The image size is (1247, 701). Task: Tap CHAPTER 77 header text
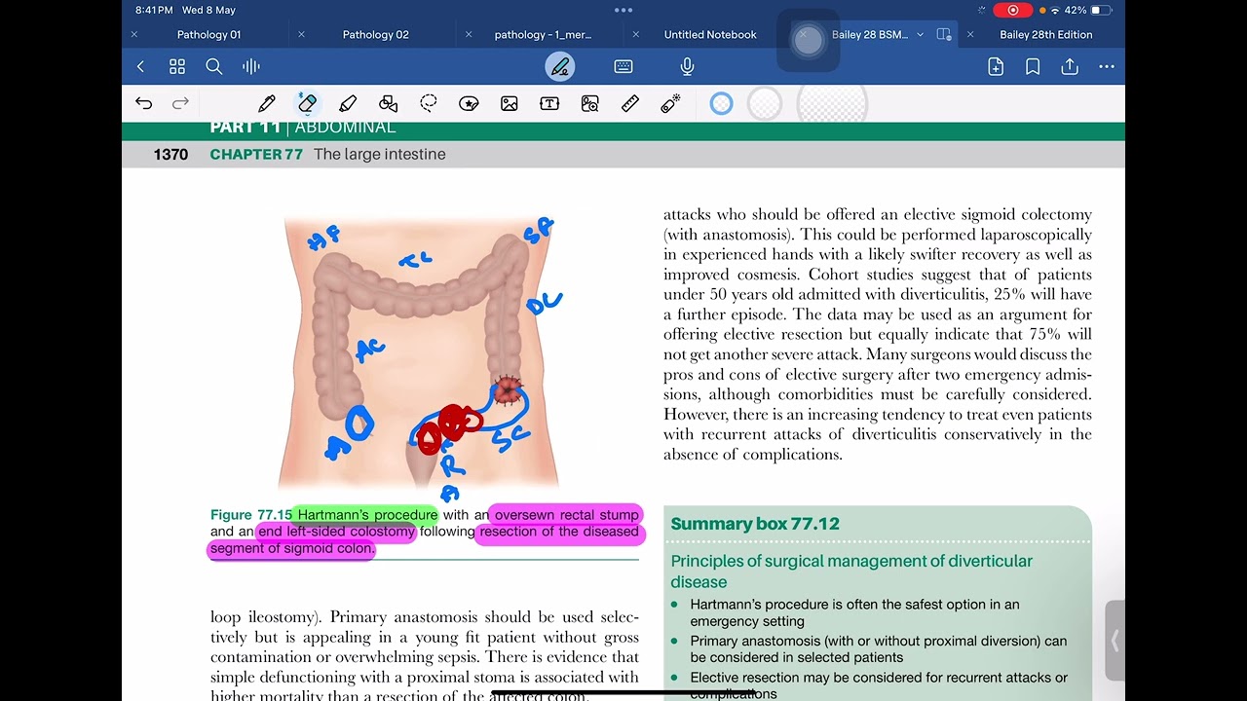(256, 154)
